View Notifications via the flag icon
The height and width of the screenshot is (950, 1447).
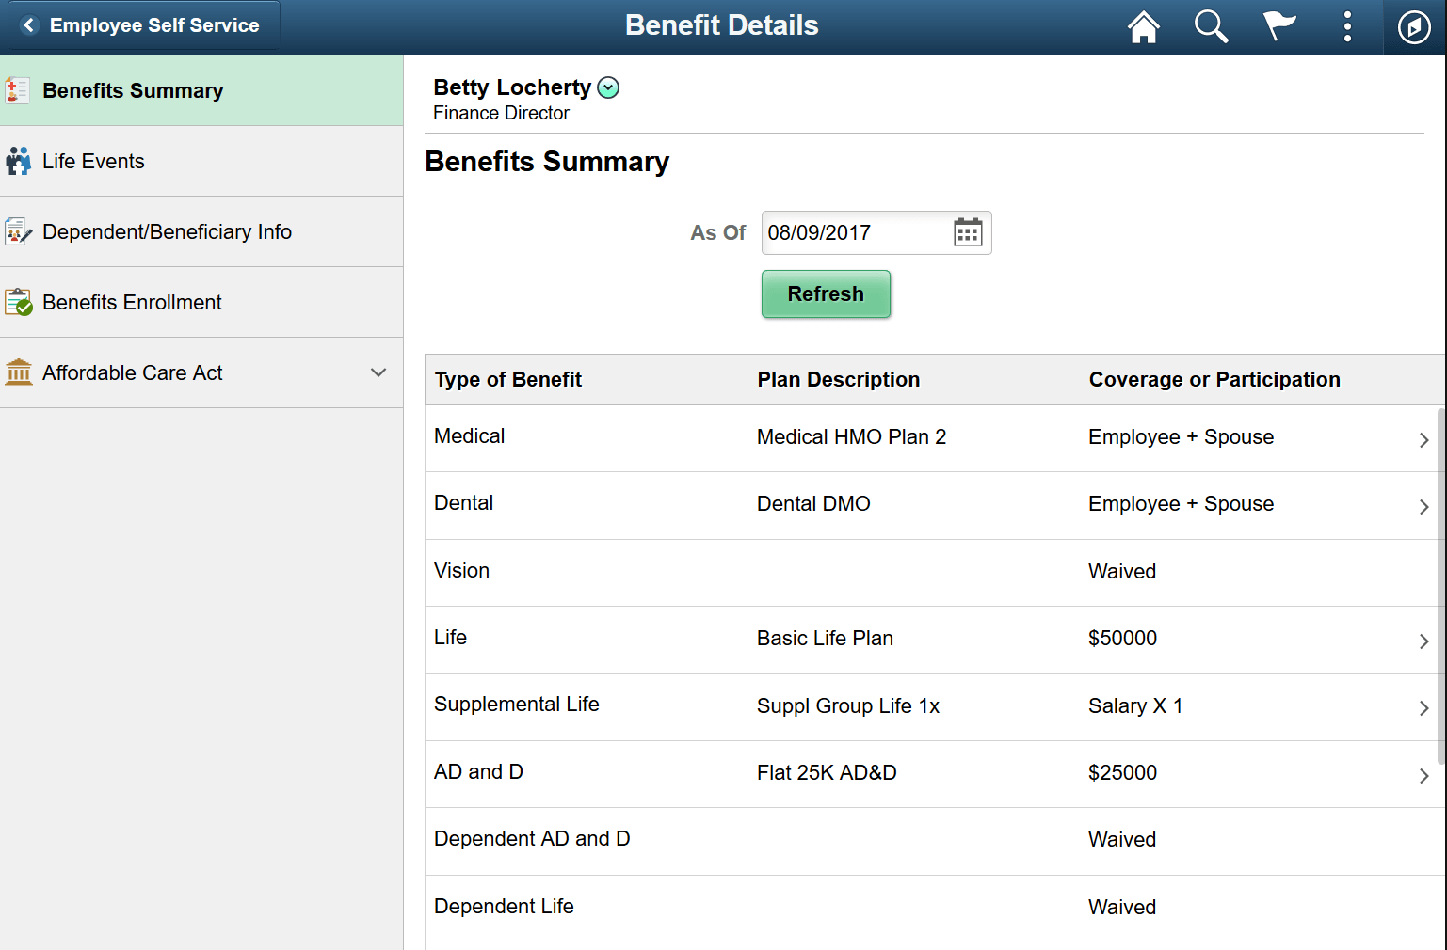[1278, 25]
